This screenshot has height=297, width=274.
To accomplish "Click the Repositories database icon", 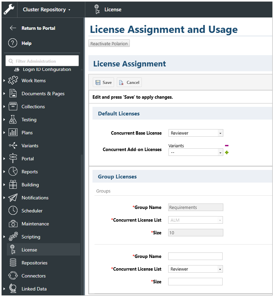I will 13,263.
